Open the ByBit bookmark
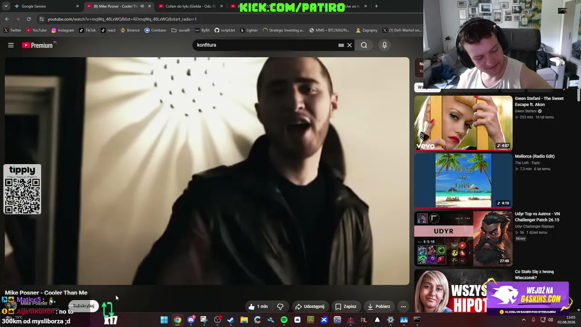This screenshot has width=581, height=327. [x=202, y=30]
